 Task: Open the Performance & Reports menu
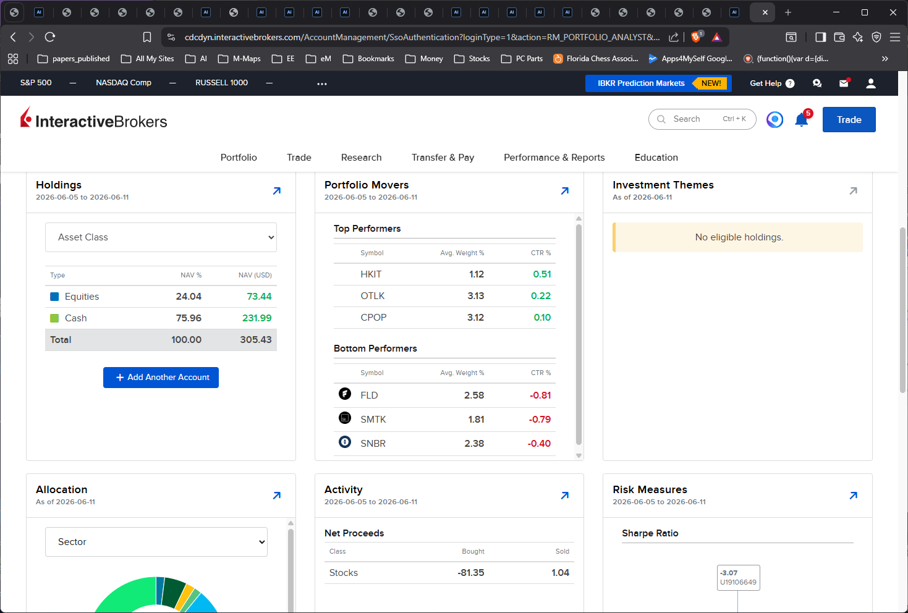click(554, 158)
